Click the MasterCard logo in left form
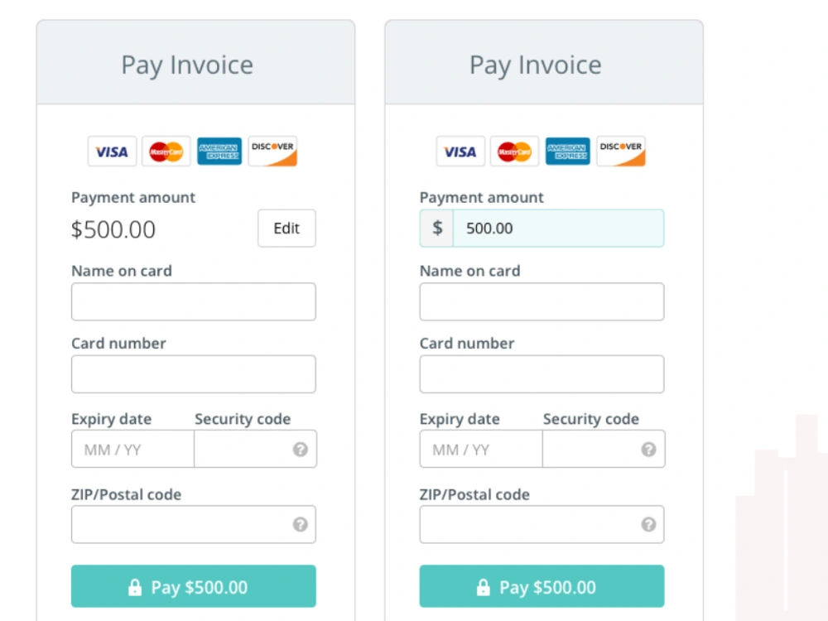 pos(166,152)
